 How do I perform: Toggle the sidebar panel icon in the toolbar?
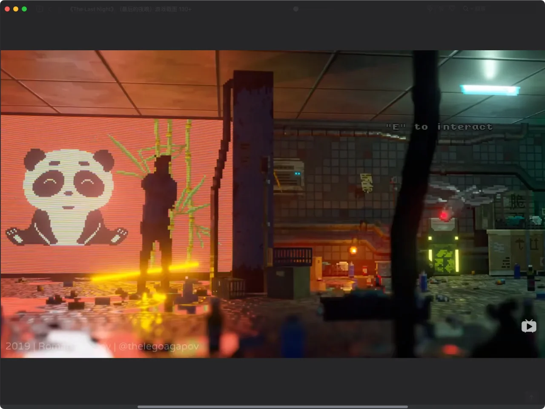point(40,9)
